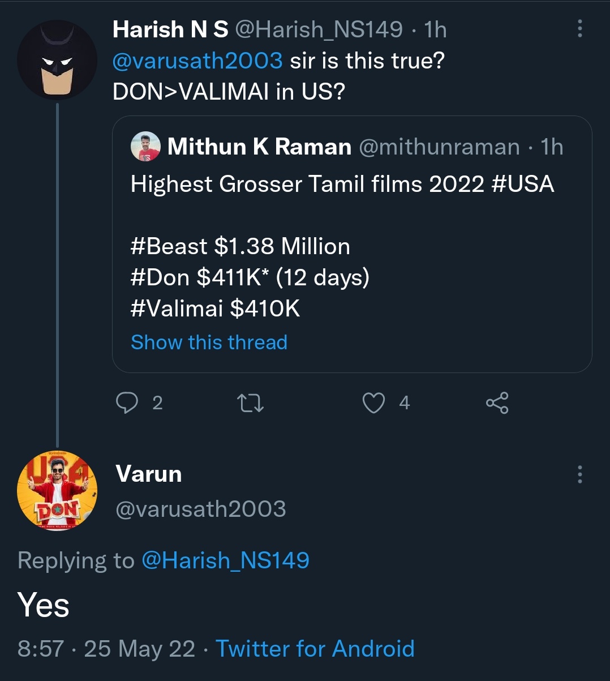Click the reply icon on Harish's tweet

click(x=127, y=403)
